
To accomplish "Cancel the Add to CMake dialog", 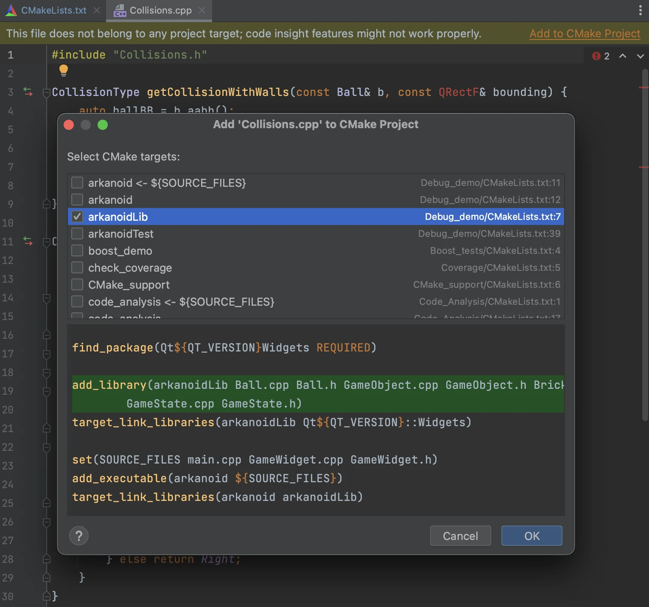I will pos(460,536).
